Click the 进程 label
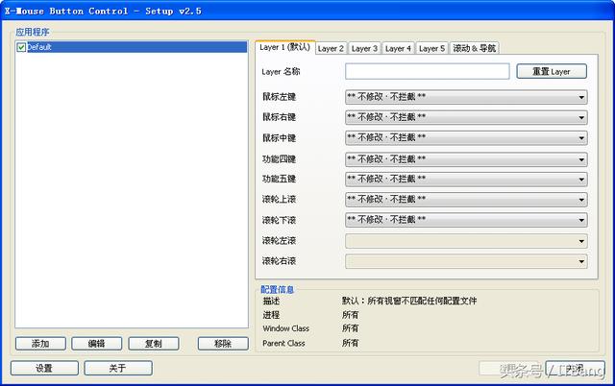The height and width of the screenshot is (386, 615). [x=271, y=315]
